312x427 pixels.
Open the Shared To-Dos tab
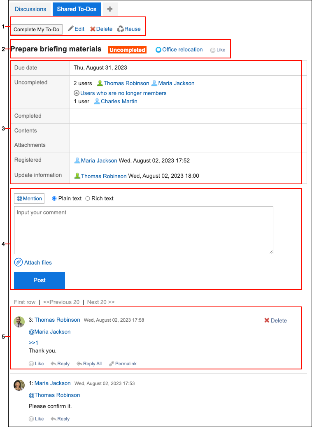point(77,9)
